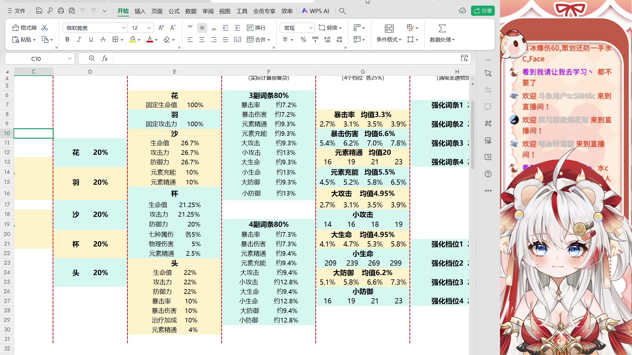The height and width of the screenshot is (355, 632).
Task: Click the Decrease Indent icon
Action: click(225, 28)
